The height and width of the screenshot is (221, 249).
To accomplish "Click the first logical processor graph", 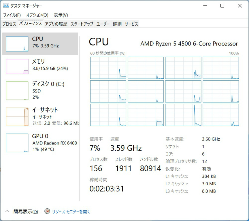I will tap(108, 68).
